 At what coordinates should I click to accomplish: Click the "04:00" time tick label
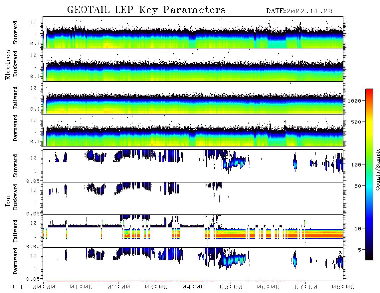(x=193, y=287)
